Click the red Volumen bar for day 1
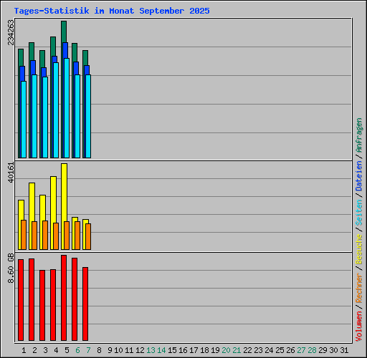367x358 pixels. tap(21, 300)
